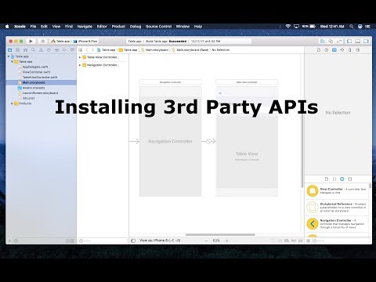This screenshot has height=282, width=376.
Task: Open the Editor menu
Action: tap(102, 27)
